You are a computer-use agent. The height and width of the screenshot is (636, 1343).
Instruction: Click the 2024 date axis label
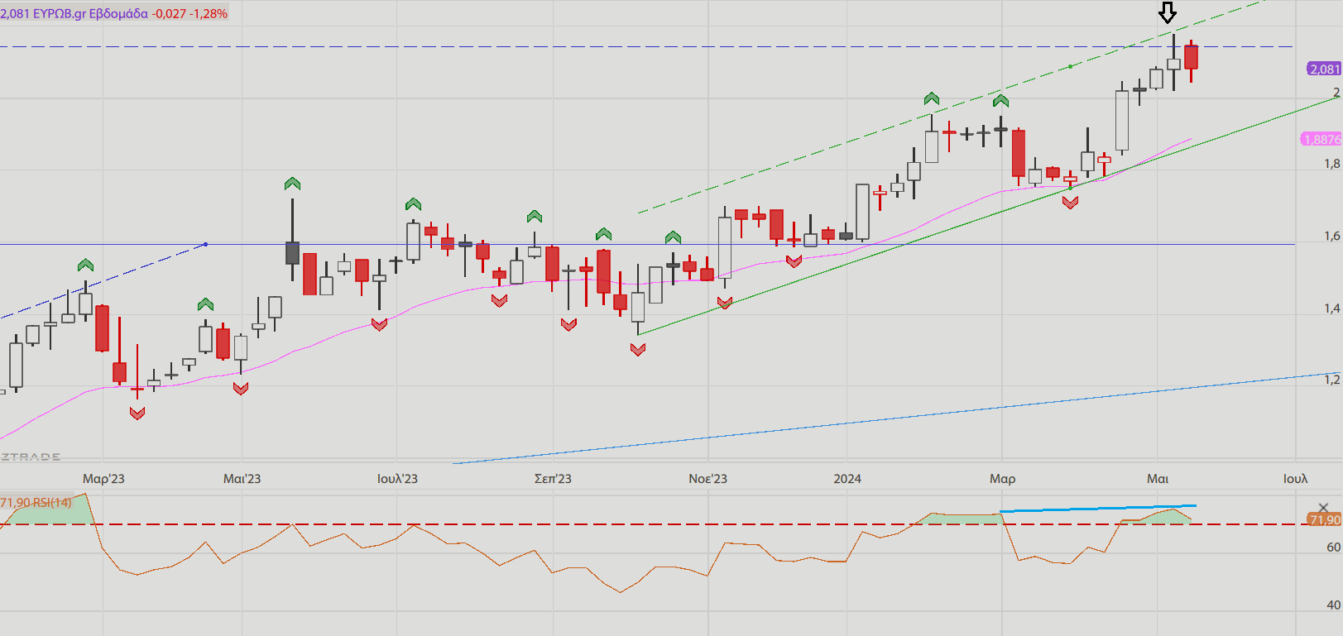(847, 479)
